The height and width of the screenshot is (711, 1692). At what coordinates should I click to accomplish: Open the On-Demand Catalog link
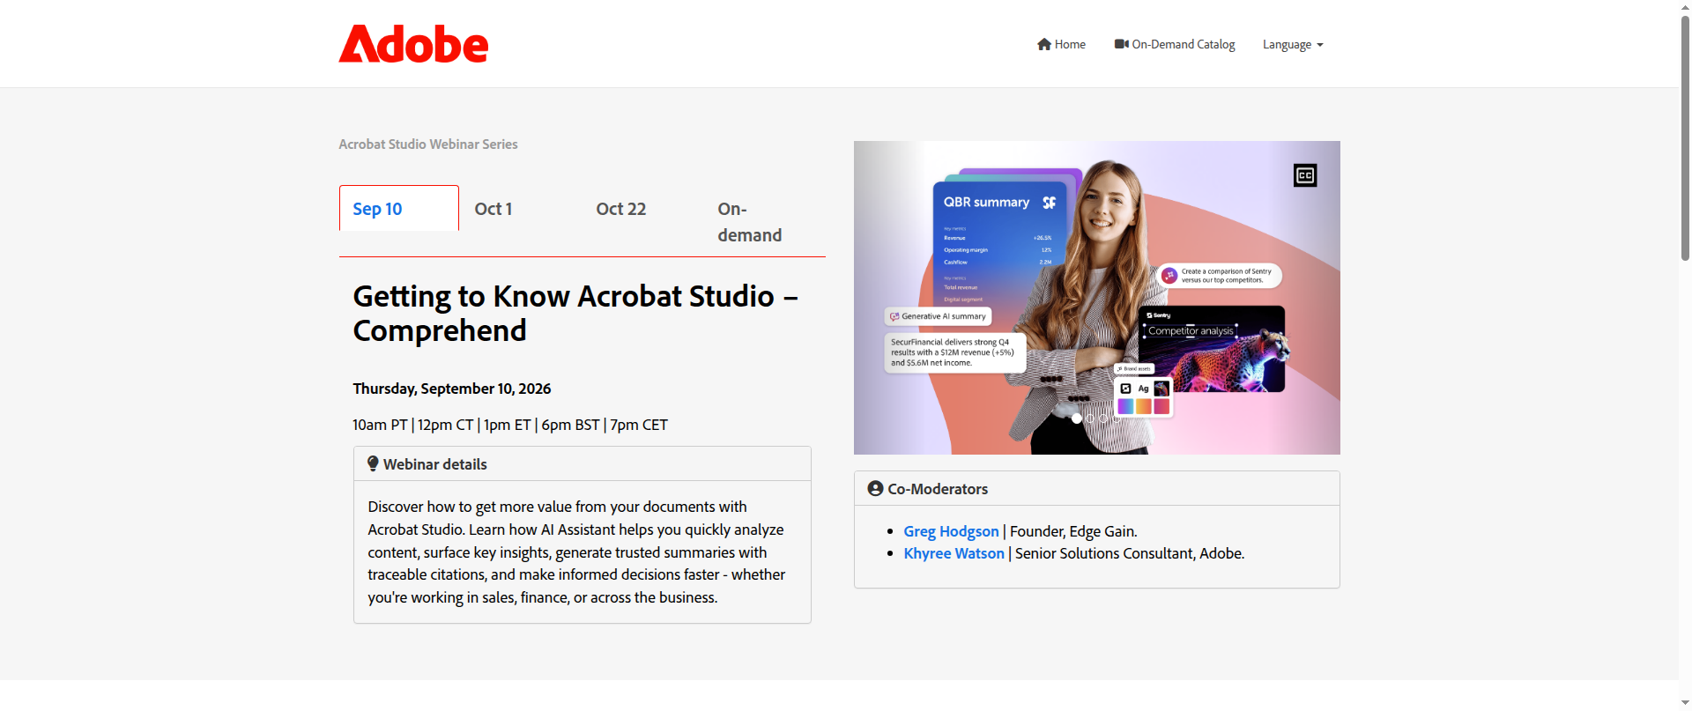(x=1175, y=44)
